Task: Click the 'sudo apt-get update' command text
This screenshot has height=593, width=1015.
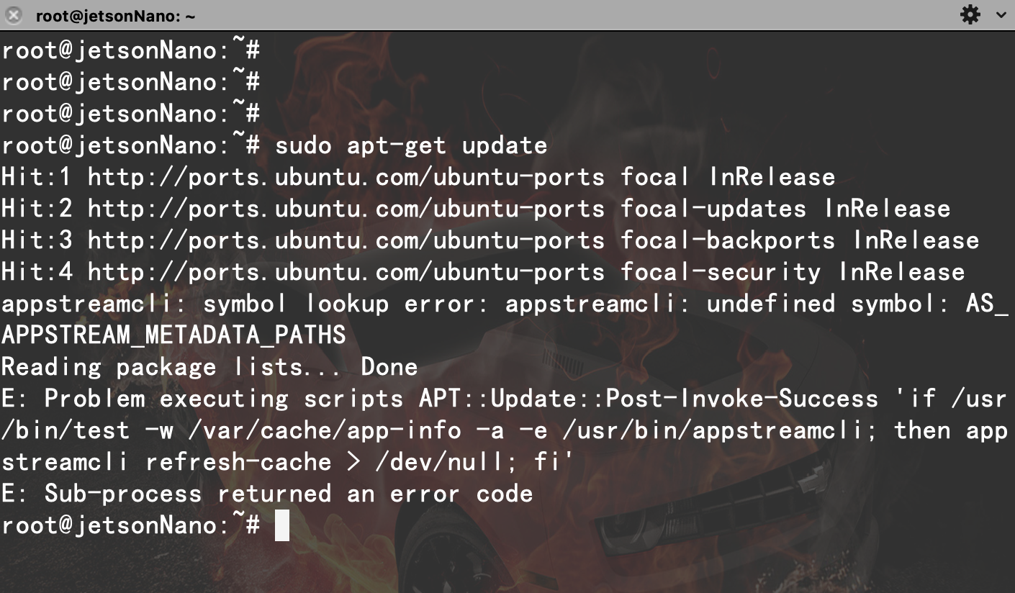Action: [411, 145]
